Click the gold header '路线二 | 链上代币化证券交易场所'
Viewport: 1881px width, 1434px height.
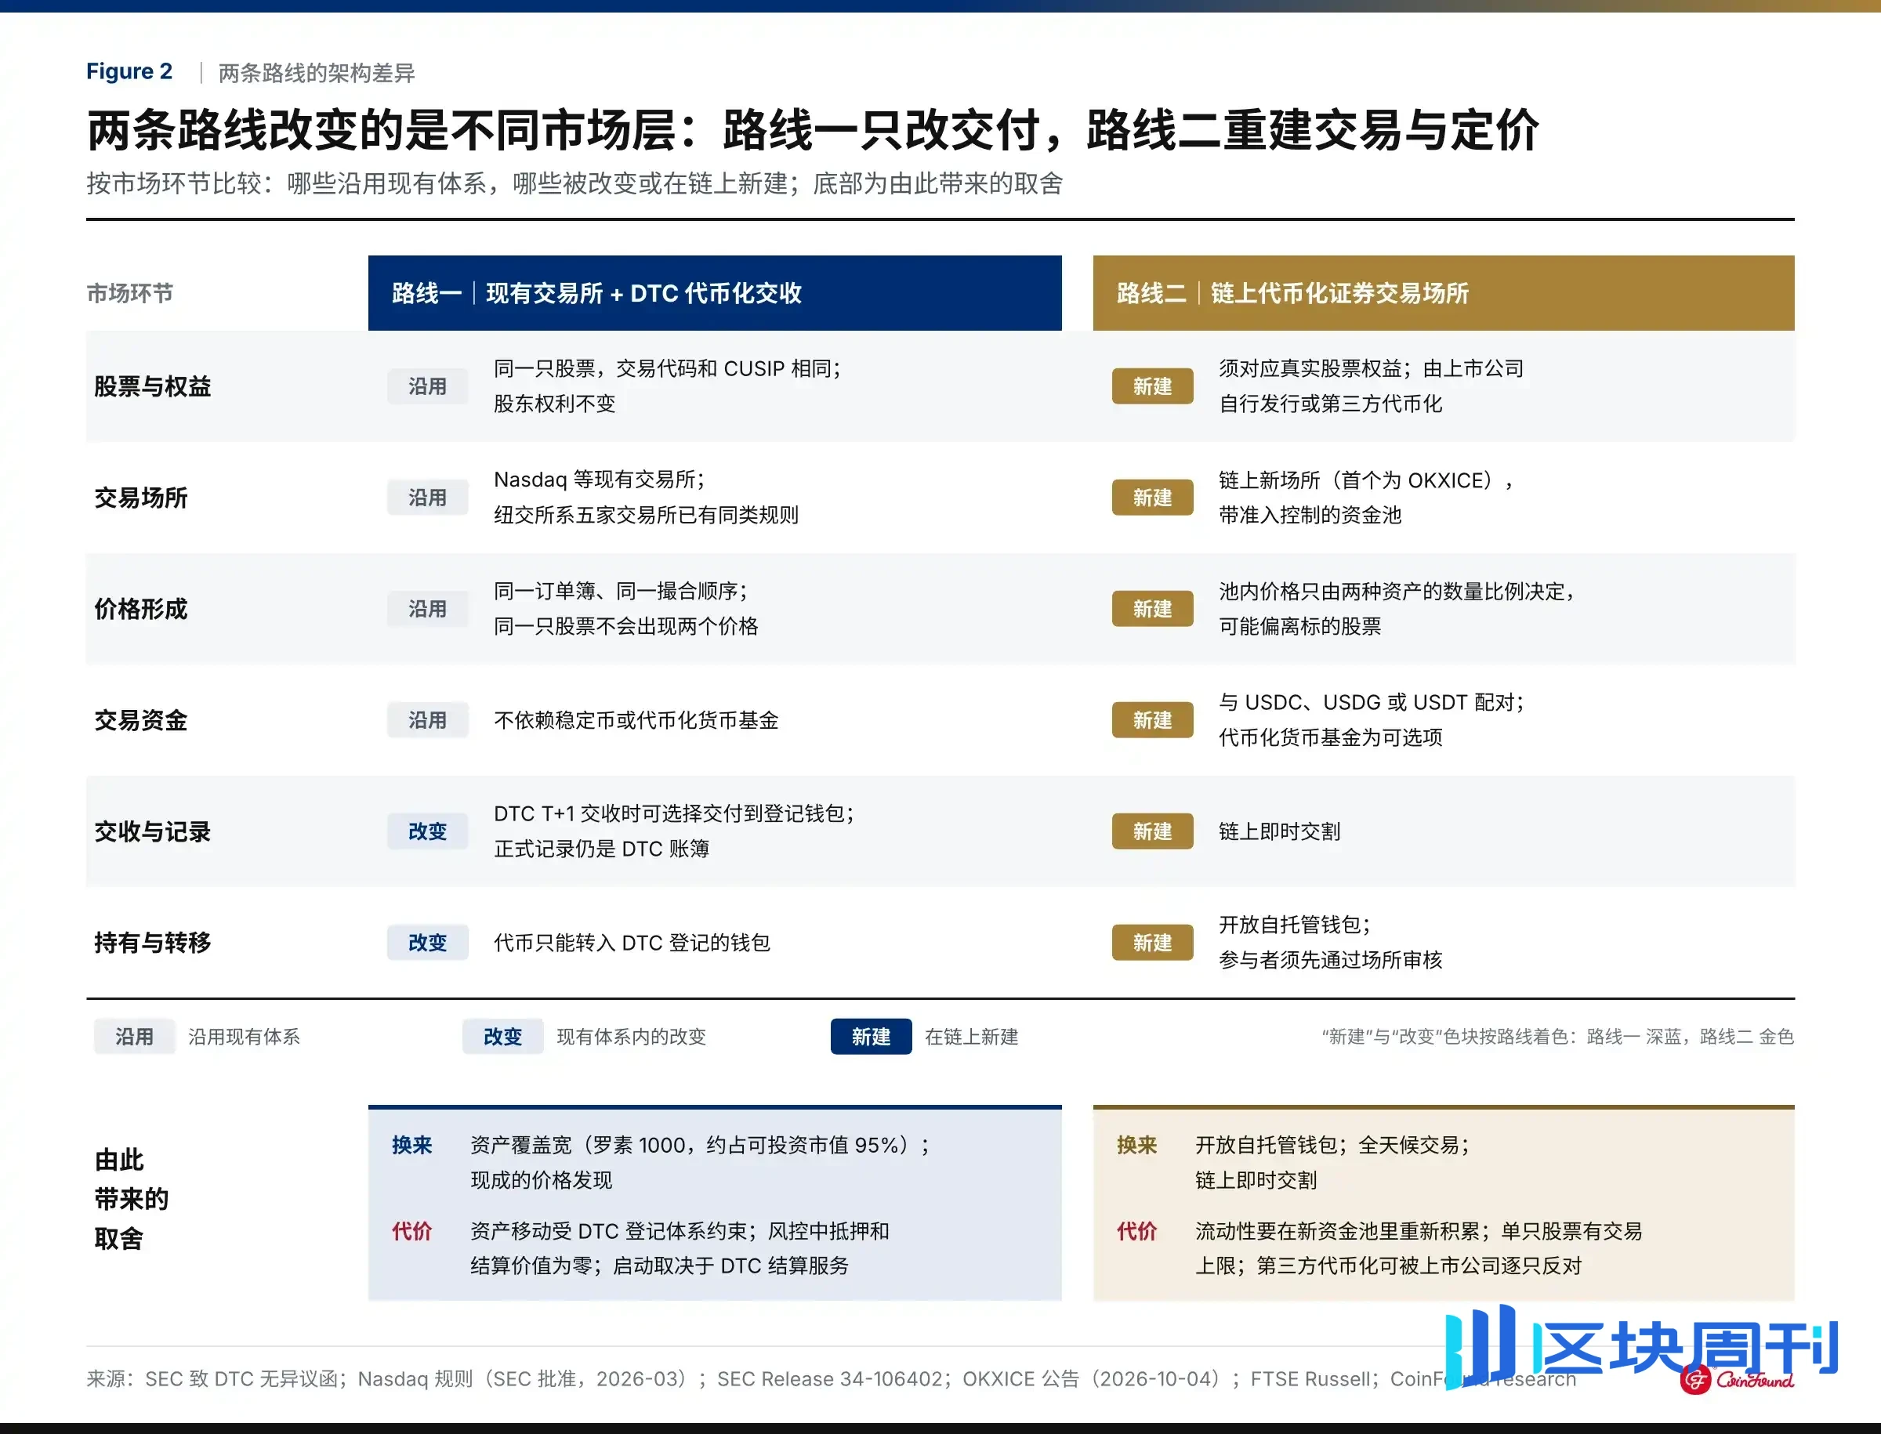1444,293
